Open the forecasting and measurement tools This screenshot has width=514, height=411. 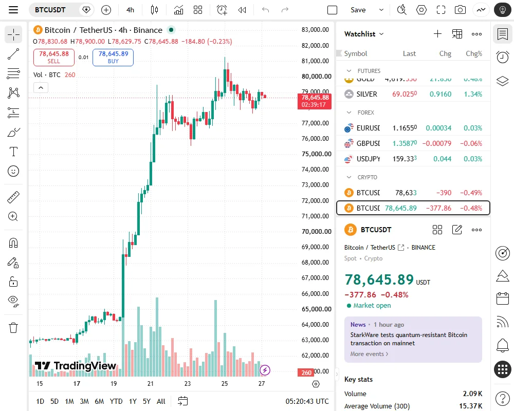coord(13,113)
